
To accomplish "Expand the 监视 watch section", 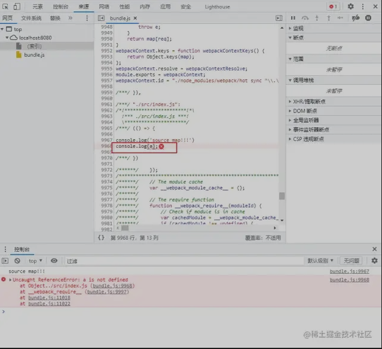I will point(290,28).
